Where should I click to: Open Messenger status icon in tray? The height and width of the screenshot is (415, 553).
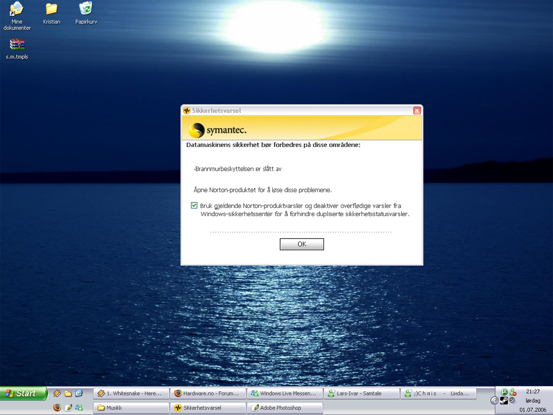[x=513, y=392]
